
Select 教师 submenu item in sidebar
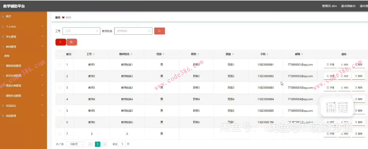(23, 56)
